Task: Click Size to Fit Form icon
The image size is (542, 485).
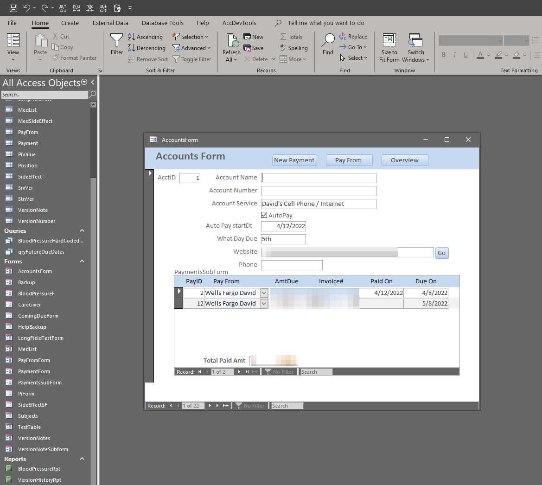Action: (x=389, y=40)
